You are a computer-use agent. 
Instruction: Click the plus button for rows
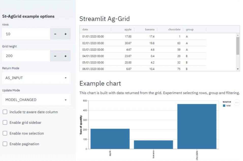click(65, 34)
